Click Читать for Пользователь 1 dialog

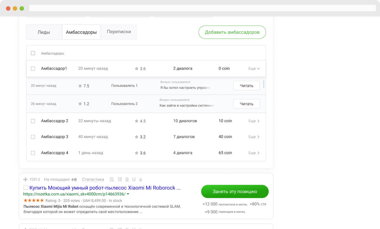247,86
